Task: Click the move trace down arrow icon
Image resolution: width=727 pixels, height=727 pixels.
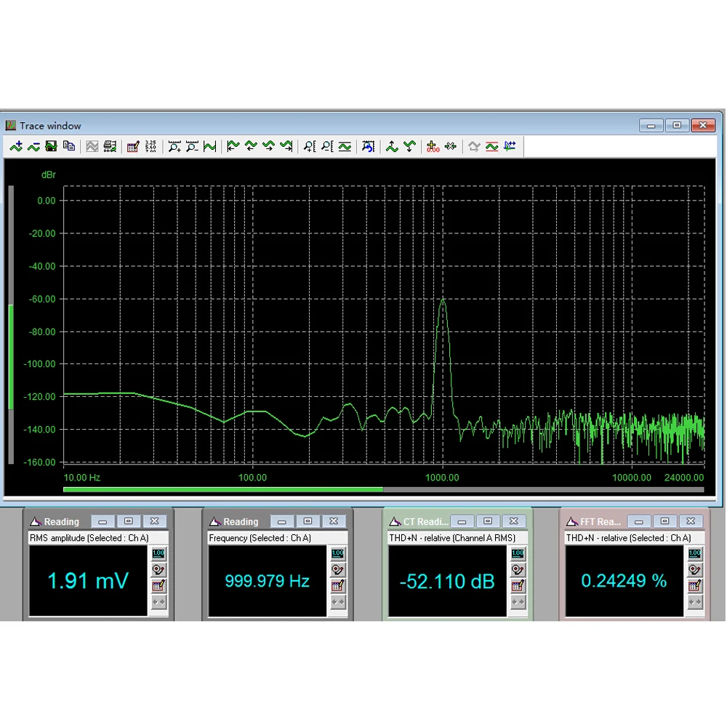Action: (409, 147)
